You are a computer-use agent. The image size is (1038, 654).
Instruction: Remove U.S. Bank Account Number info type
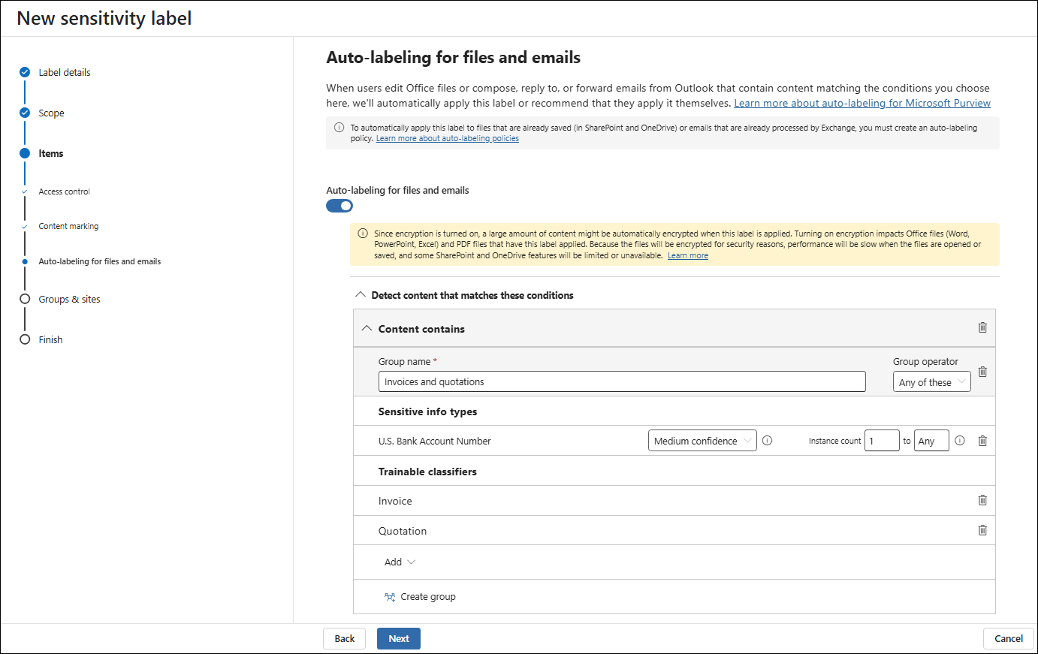982,441
